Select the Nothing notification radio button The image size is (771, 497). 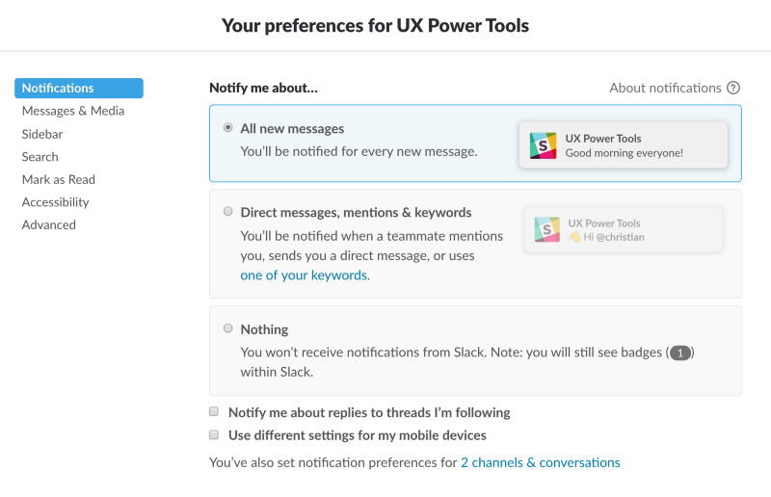(x=228, y=328)
